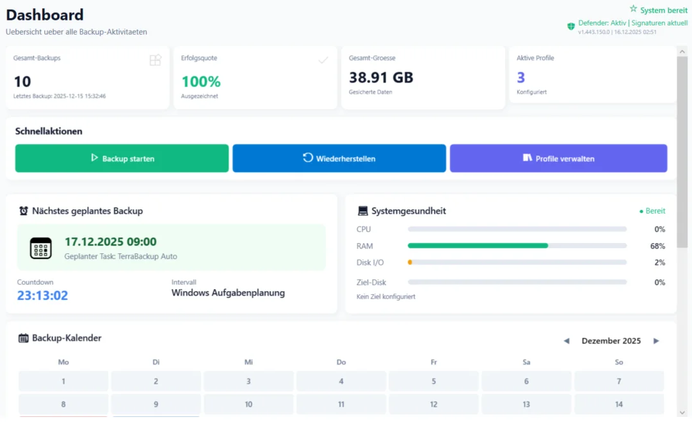The width and height of the screenshot is (692, 424).
Task: Click the green Defender shield icon
Action: [x=570, y=26]
